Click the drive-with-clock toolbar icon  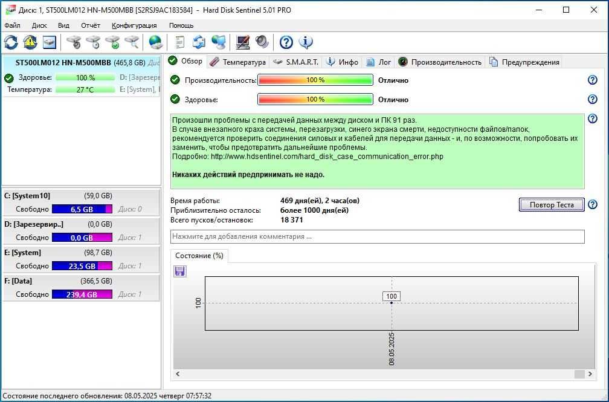click(93, 42)
